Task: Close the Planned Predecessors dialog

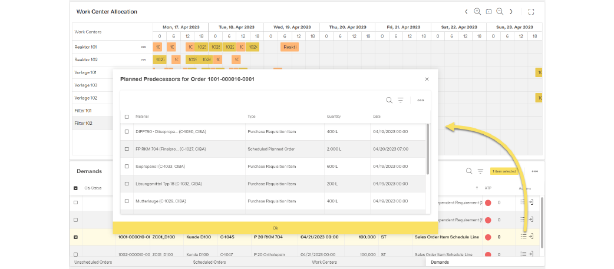Action: point(427,79)
